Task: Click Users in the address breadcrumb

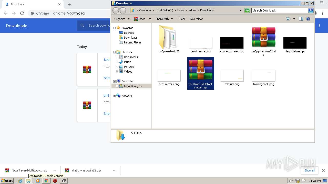Action: click(181, 10)
